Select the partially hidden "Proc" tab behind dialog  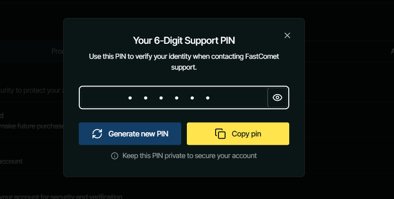(58, 51)
